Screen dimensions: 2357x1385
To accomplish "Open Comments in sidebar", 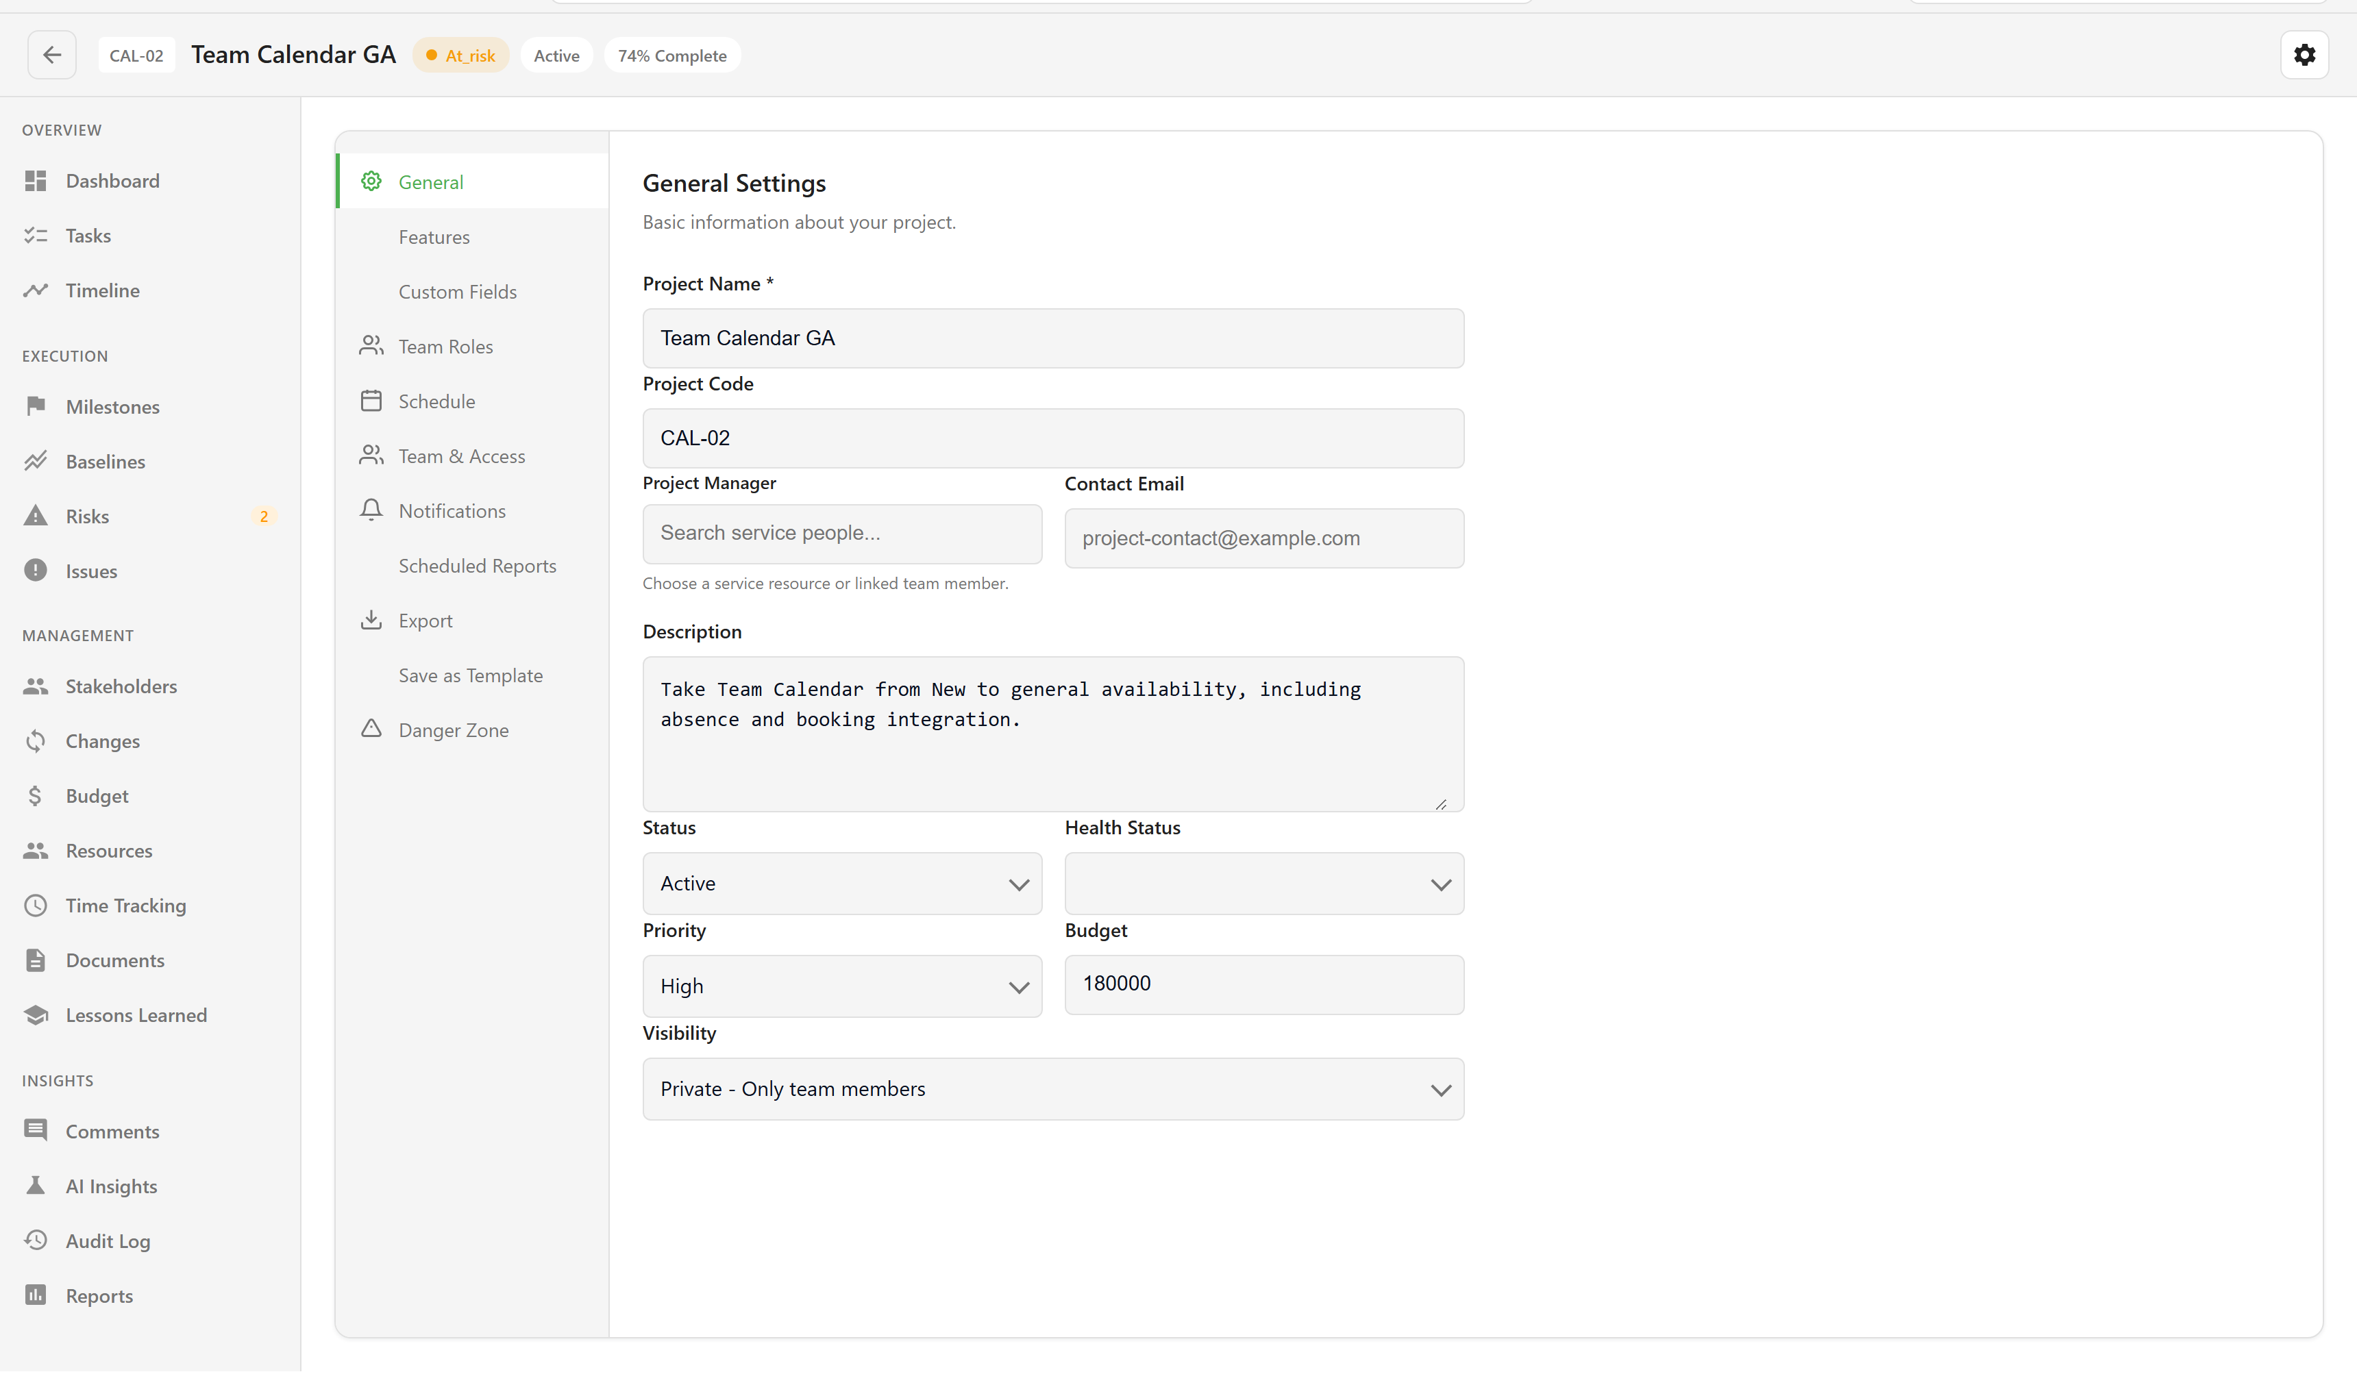I will pyautogui.click(x=149, y=1132).
